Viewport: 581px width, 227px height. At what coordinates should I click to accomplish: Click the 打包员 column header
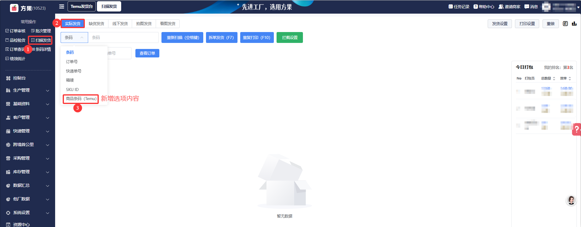click(530, 78)
